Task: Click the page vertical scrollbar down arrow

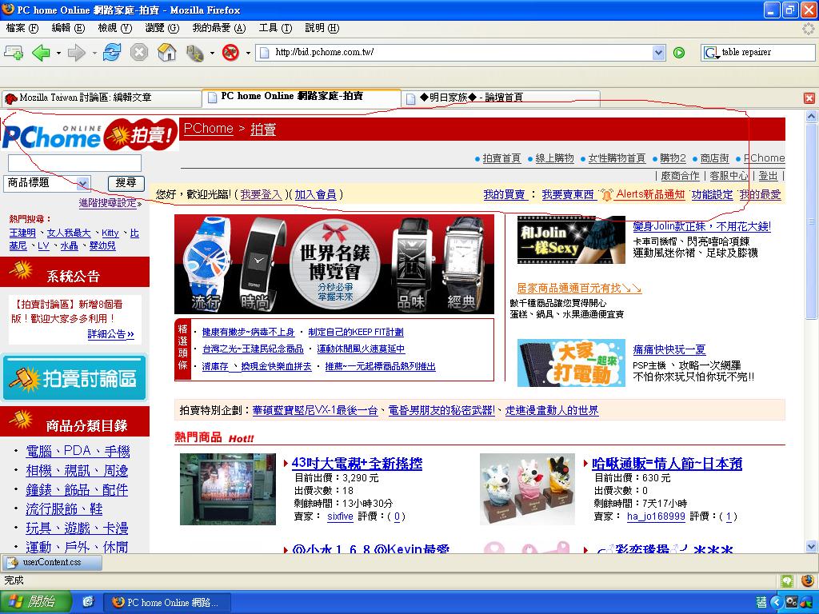Action: 811,547
